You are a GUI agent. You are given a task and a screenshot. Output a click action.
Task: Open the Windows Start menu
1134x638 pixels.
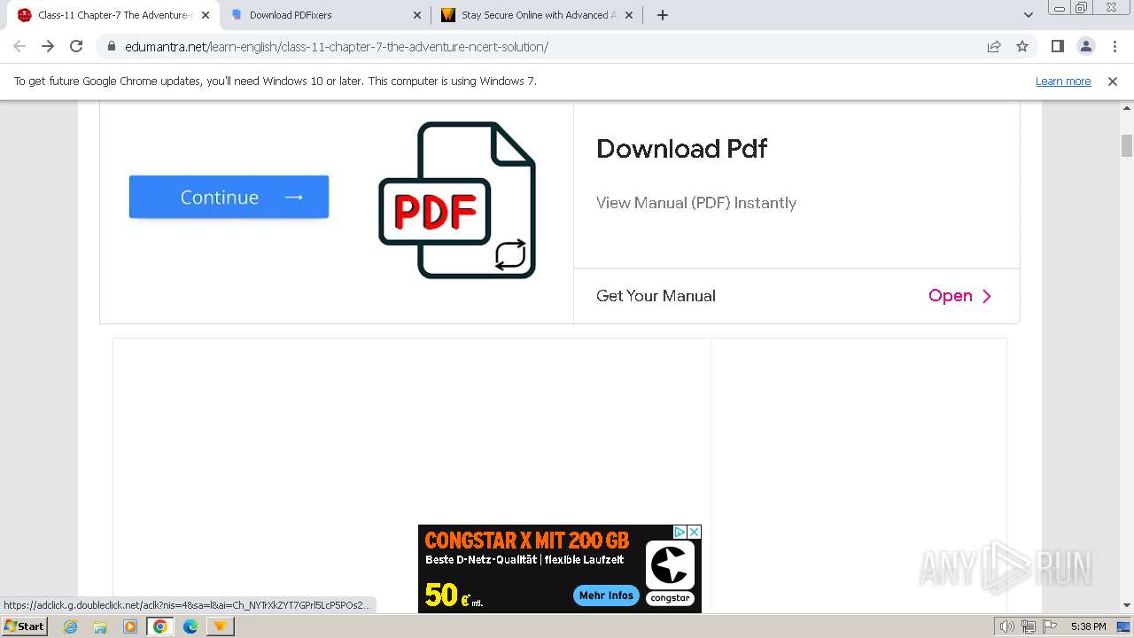click(25, 626)
